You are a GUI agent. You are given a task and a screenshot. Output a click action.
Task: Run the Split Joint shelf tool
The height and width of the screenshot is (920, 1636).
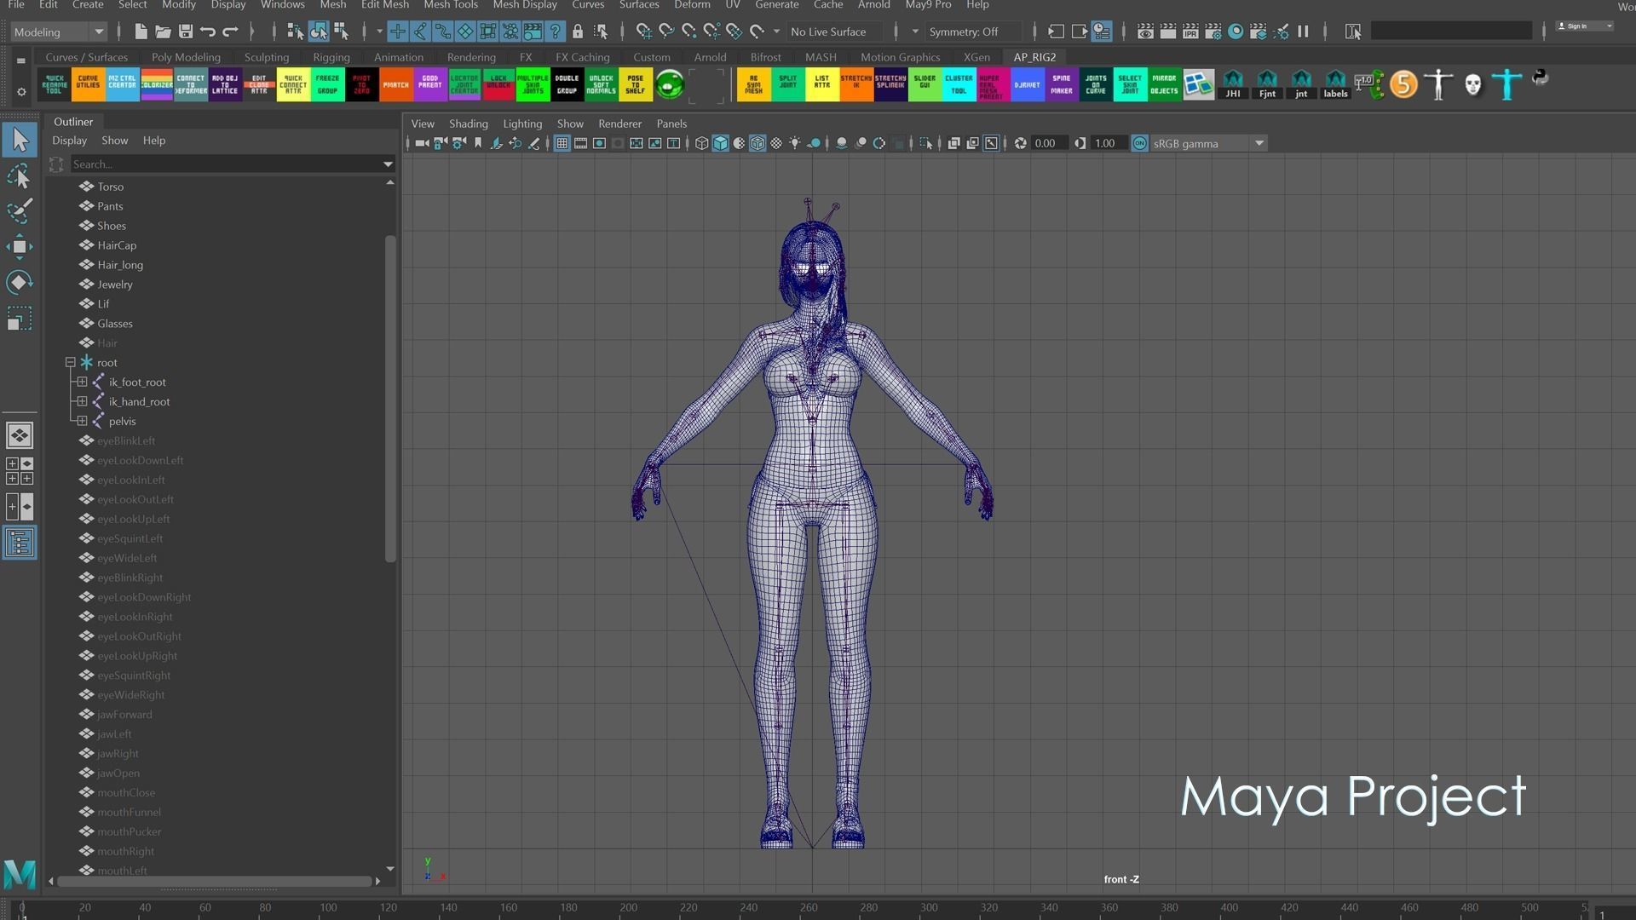[788, 84]
